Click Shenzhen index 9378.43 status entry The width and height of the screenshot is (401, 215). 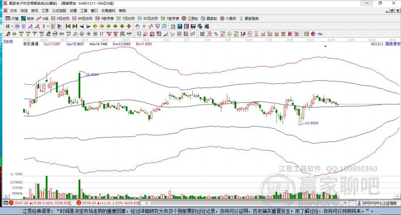click(109, 203)
